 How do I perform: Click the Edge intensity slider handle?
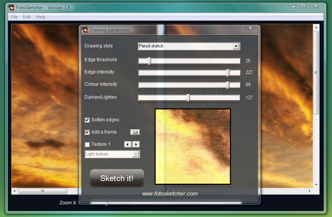tap(228, 73)
